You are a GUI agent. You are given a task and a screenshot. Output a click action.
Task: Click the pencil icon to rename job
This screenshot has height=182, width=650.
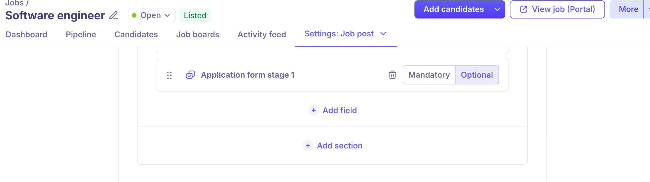tap(114, 15)
